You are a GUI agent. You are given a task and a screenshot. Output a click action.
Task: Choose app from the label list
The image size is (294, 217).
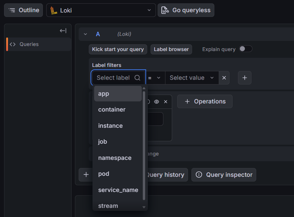click(118, 94)
